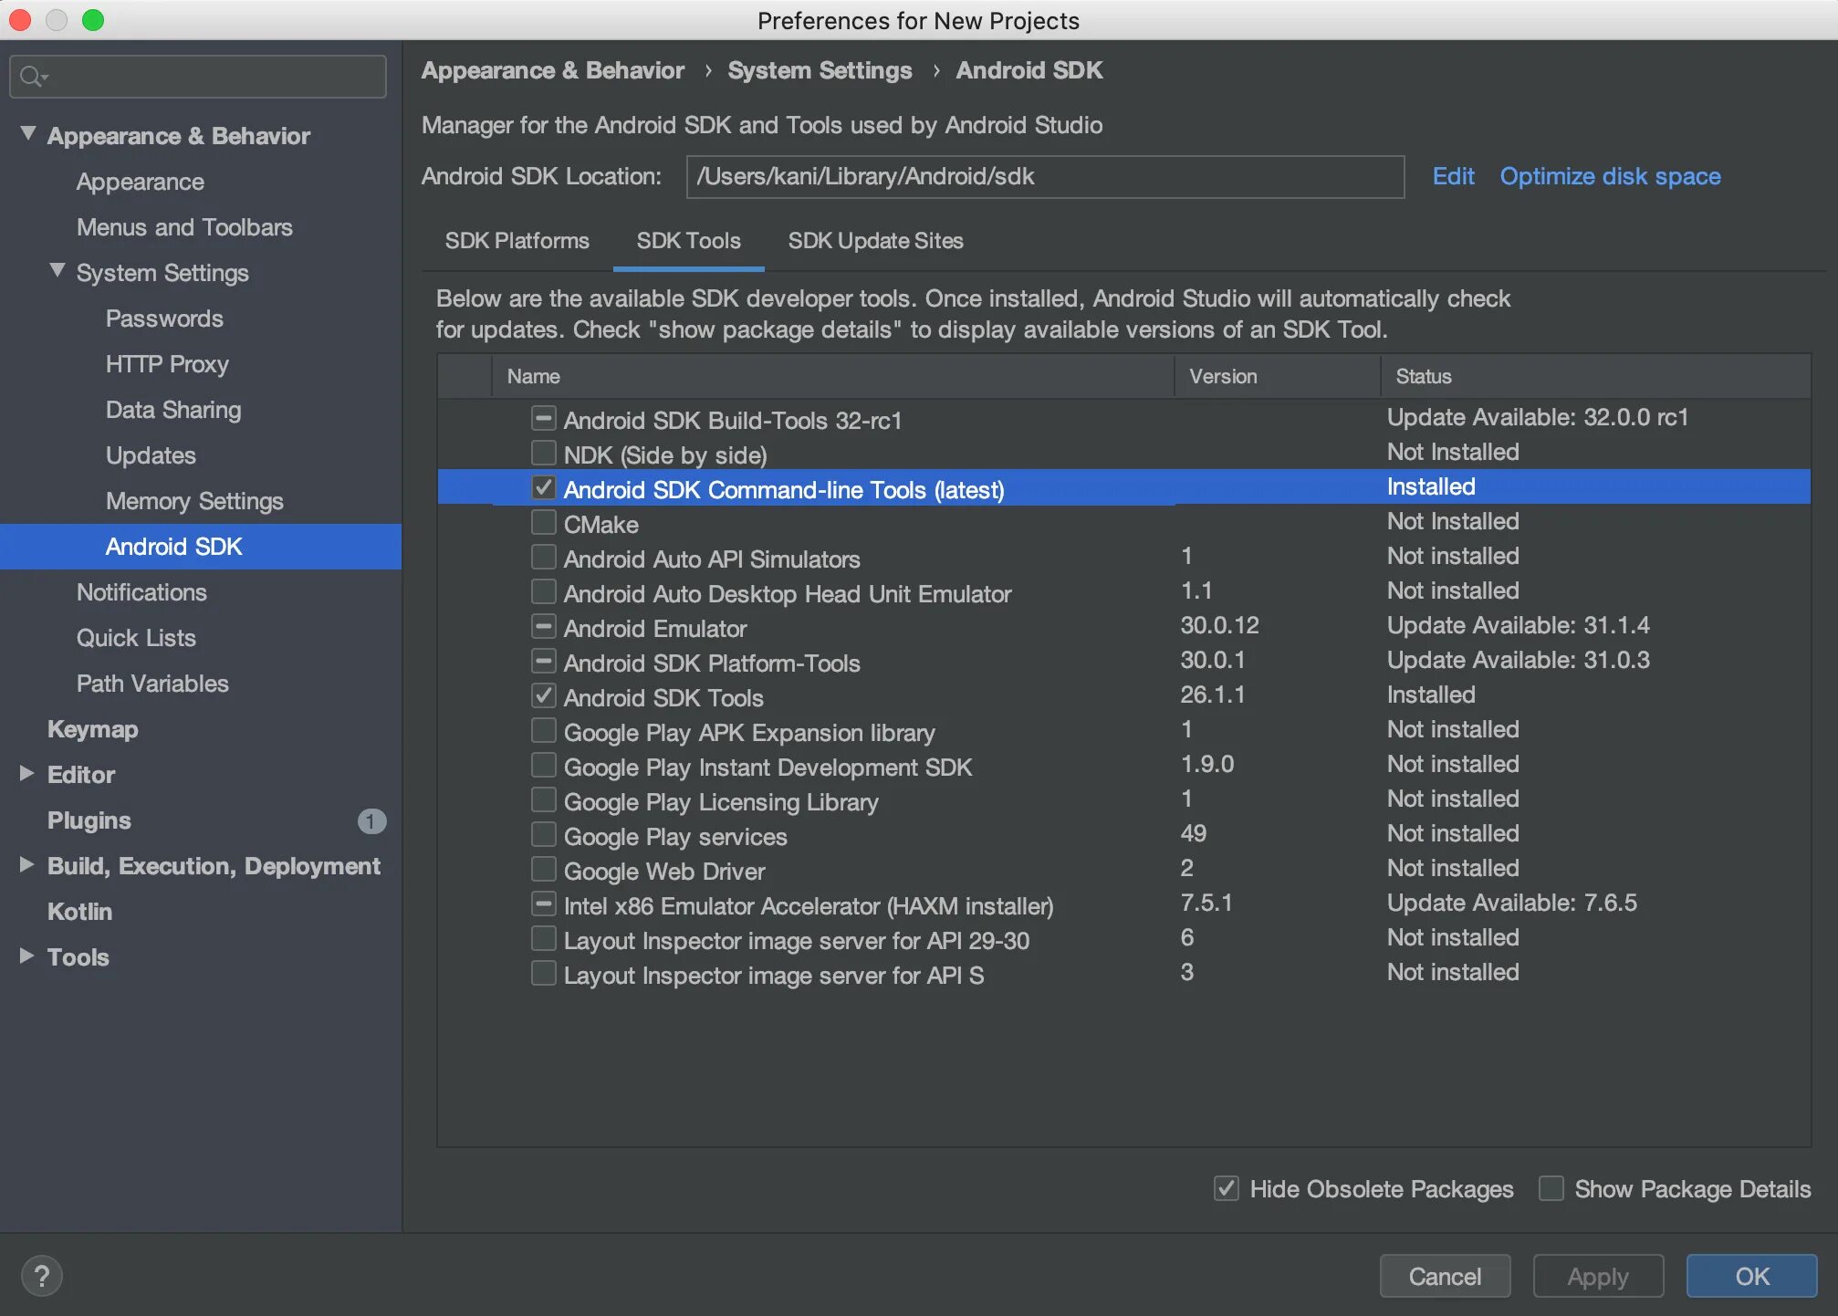Enable Android Auto API Simulators checkbox

pyautogui.click(x=544, y=558)
